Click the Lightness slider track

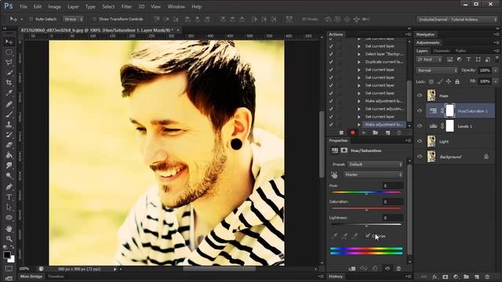pyautogui.click(x=366, y=225)
